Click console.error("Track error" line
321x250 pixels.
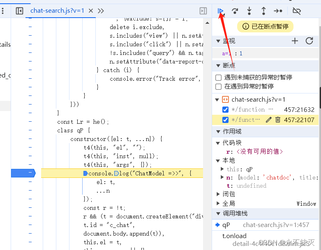[x=155, y=79]
